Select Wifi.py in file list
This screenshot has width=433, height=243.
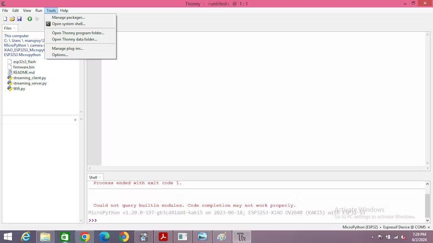tap(19, 89)
